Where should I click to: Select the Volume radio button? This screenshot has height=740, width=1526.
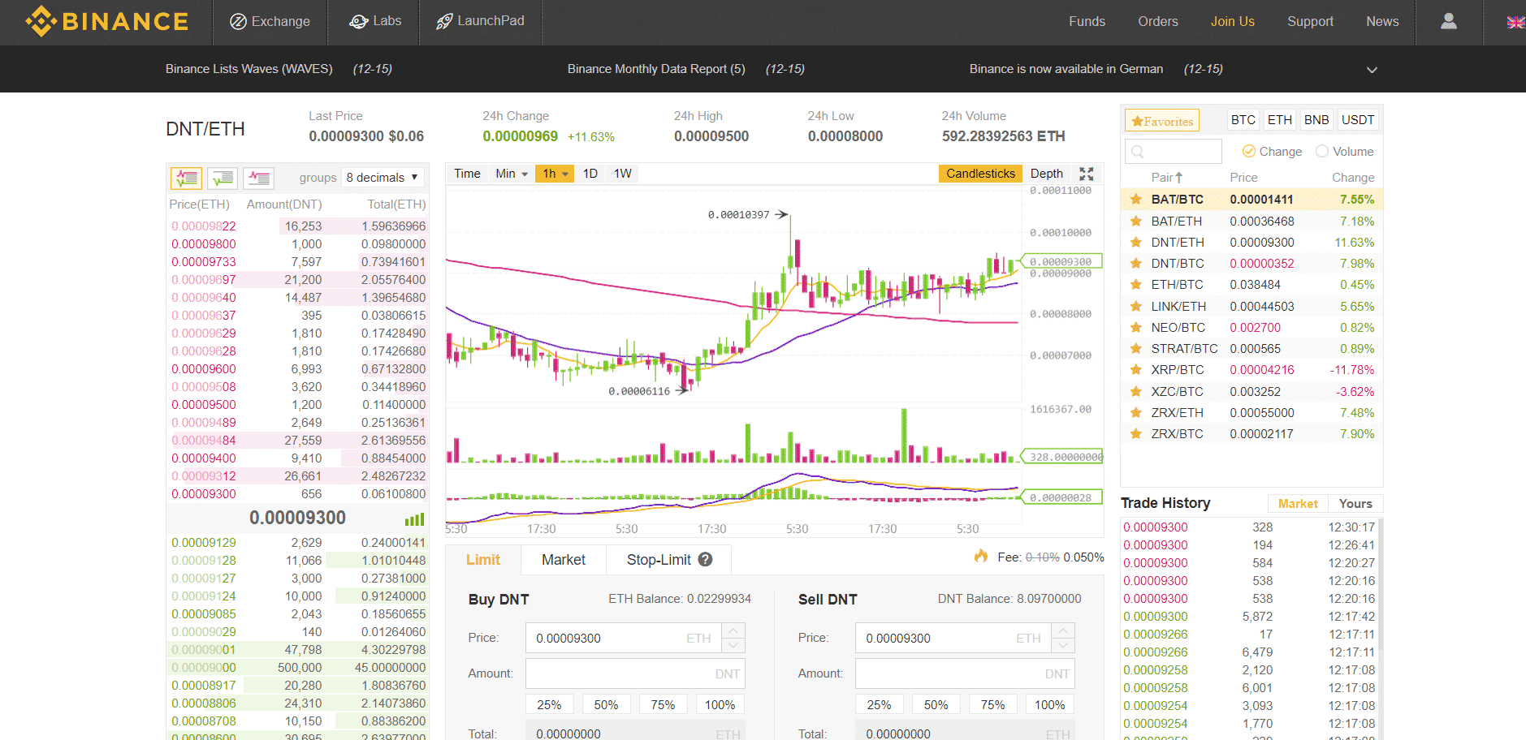(x=1322, y=152)
